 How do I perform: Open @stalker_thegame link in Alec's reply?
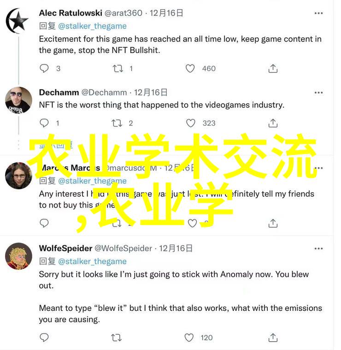pos(92,26)
